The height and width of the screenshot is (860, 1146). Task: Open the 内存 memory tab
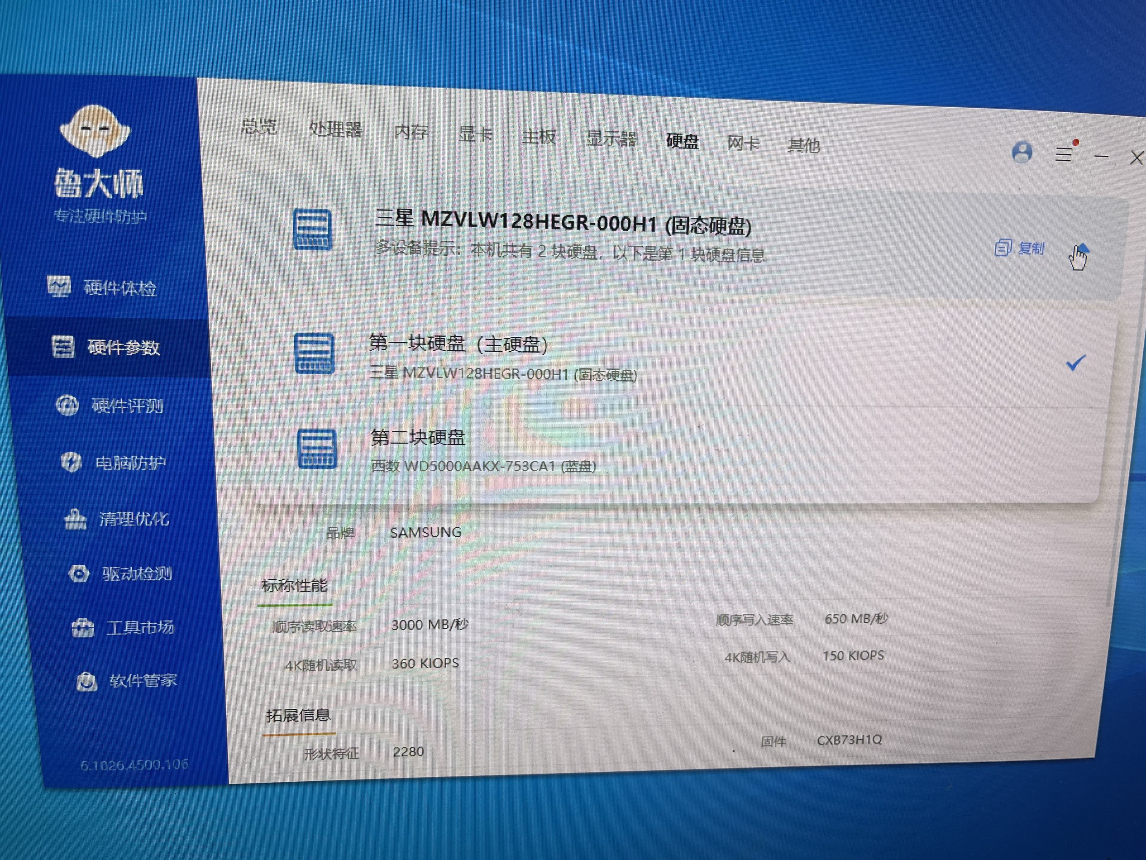point(411,132)
